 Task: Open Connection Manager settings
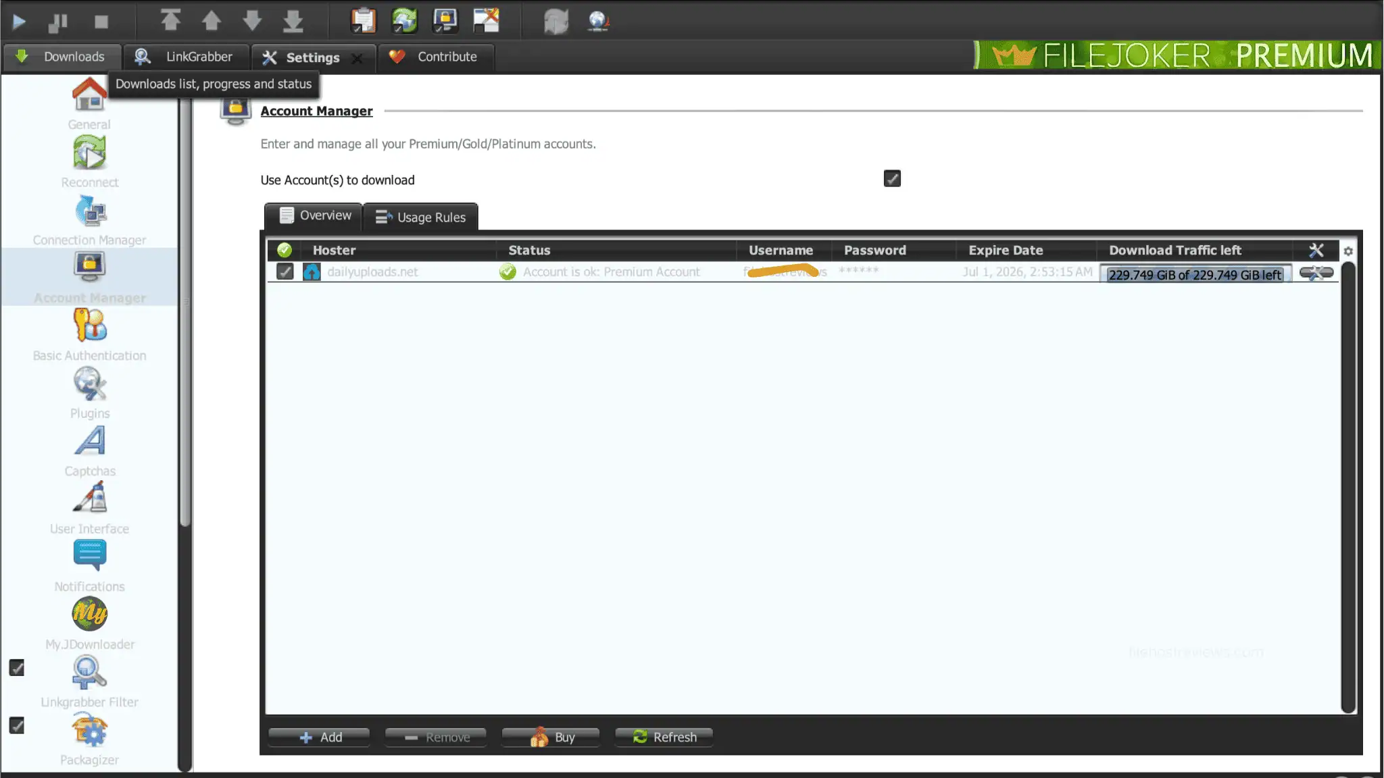89,219
